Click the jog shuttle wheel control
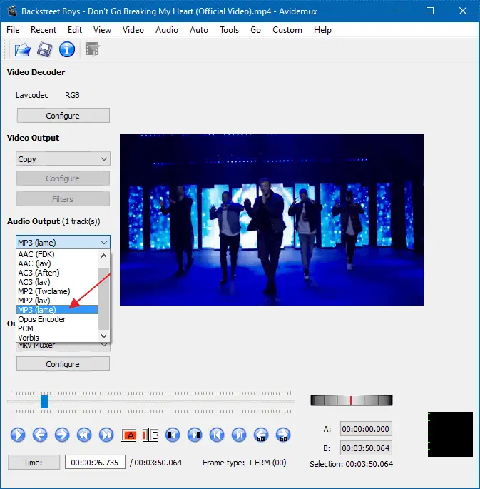This screenshot has width=480, height=489. coord(352,400)
